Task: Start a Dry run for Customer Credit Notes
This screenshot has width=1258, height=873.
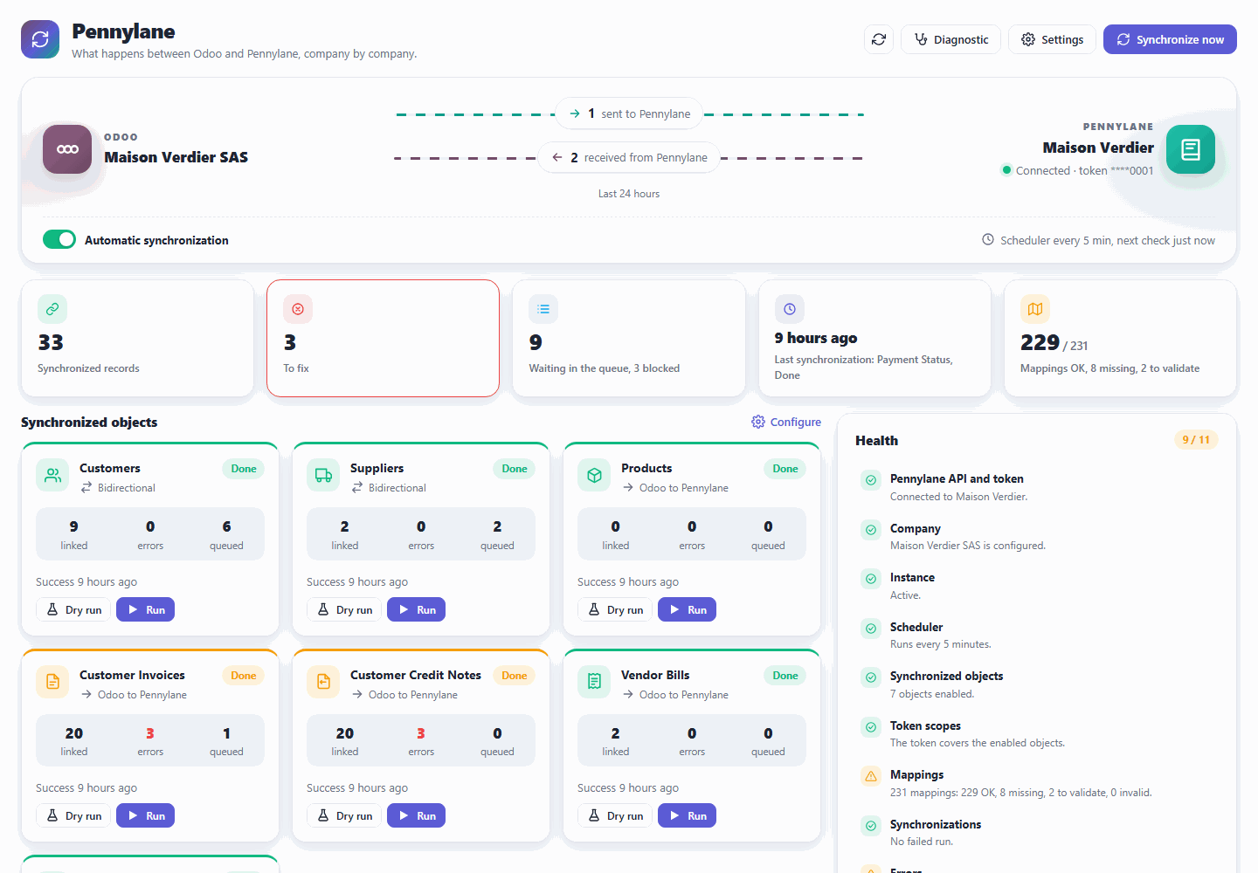Action: 344,815
